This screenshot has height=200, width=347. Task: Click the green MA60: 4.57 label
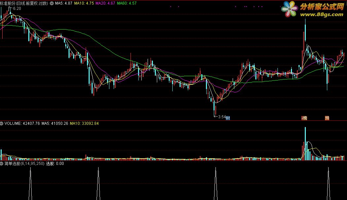(127, 3)
